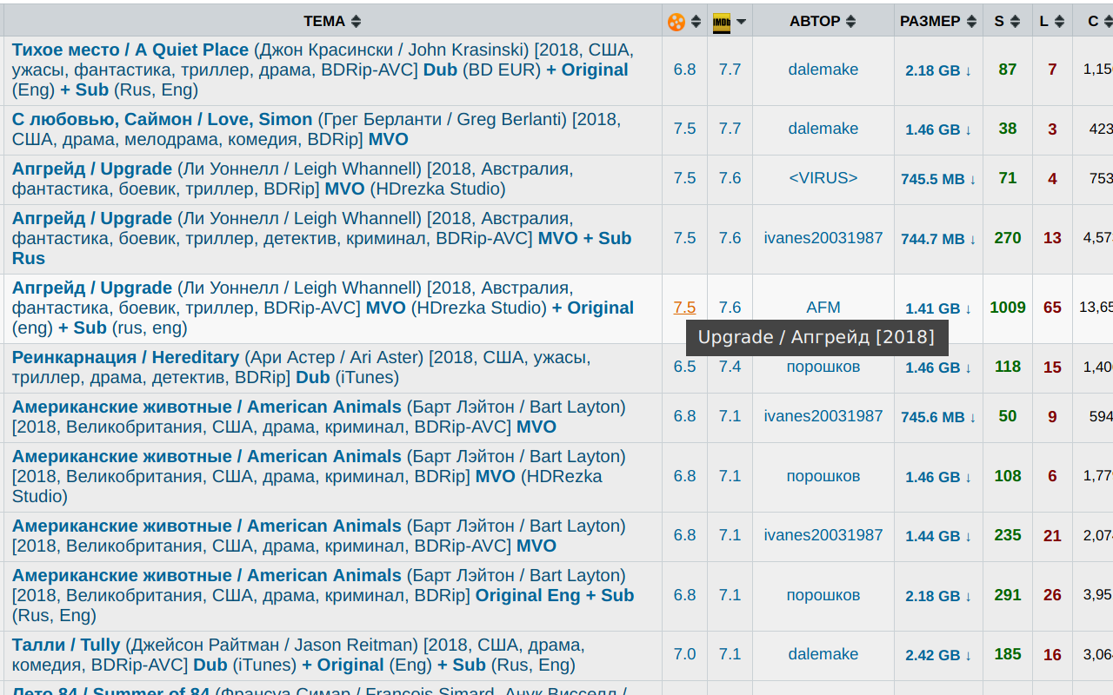
Task: Sort by РАЗМЕР column arrows
Action: point(970,22)
